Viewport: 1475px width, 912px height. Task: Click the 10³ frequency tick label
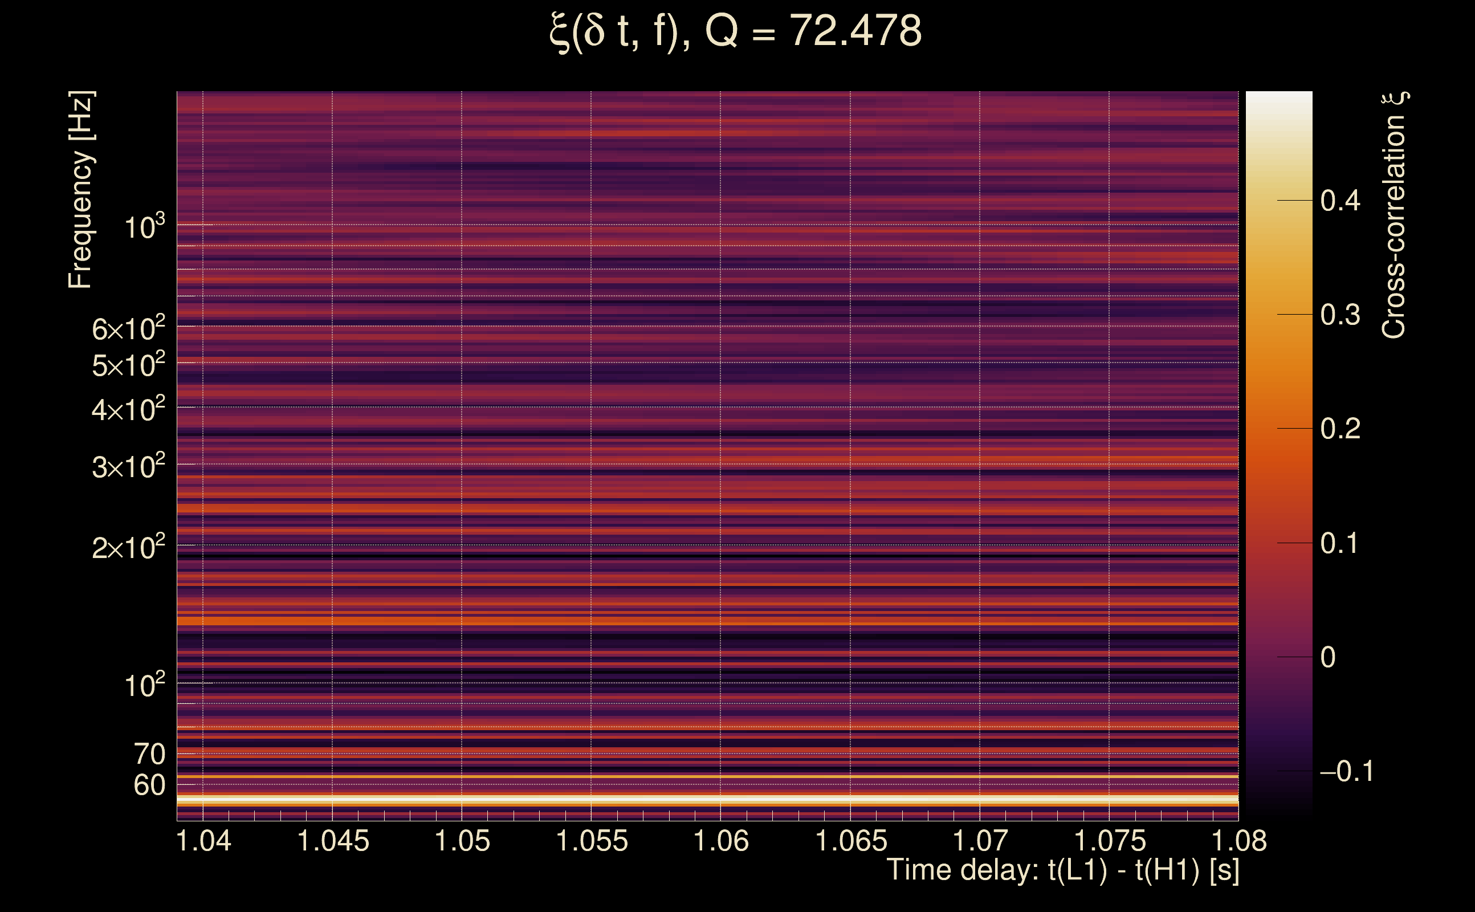144,227
